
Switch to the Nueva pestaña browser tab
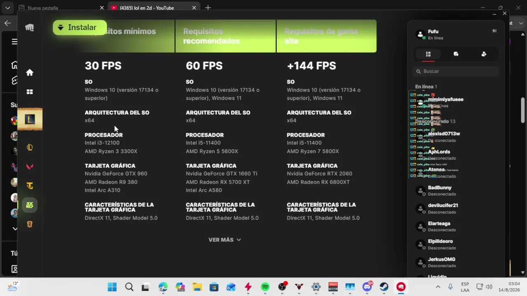61,8
